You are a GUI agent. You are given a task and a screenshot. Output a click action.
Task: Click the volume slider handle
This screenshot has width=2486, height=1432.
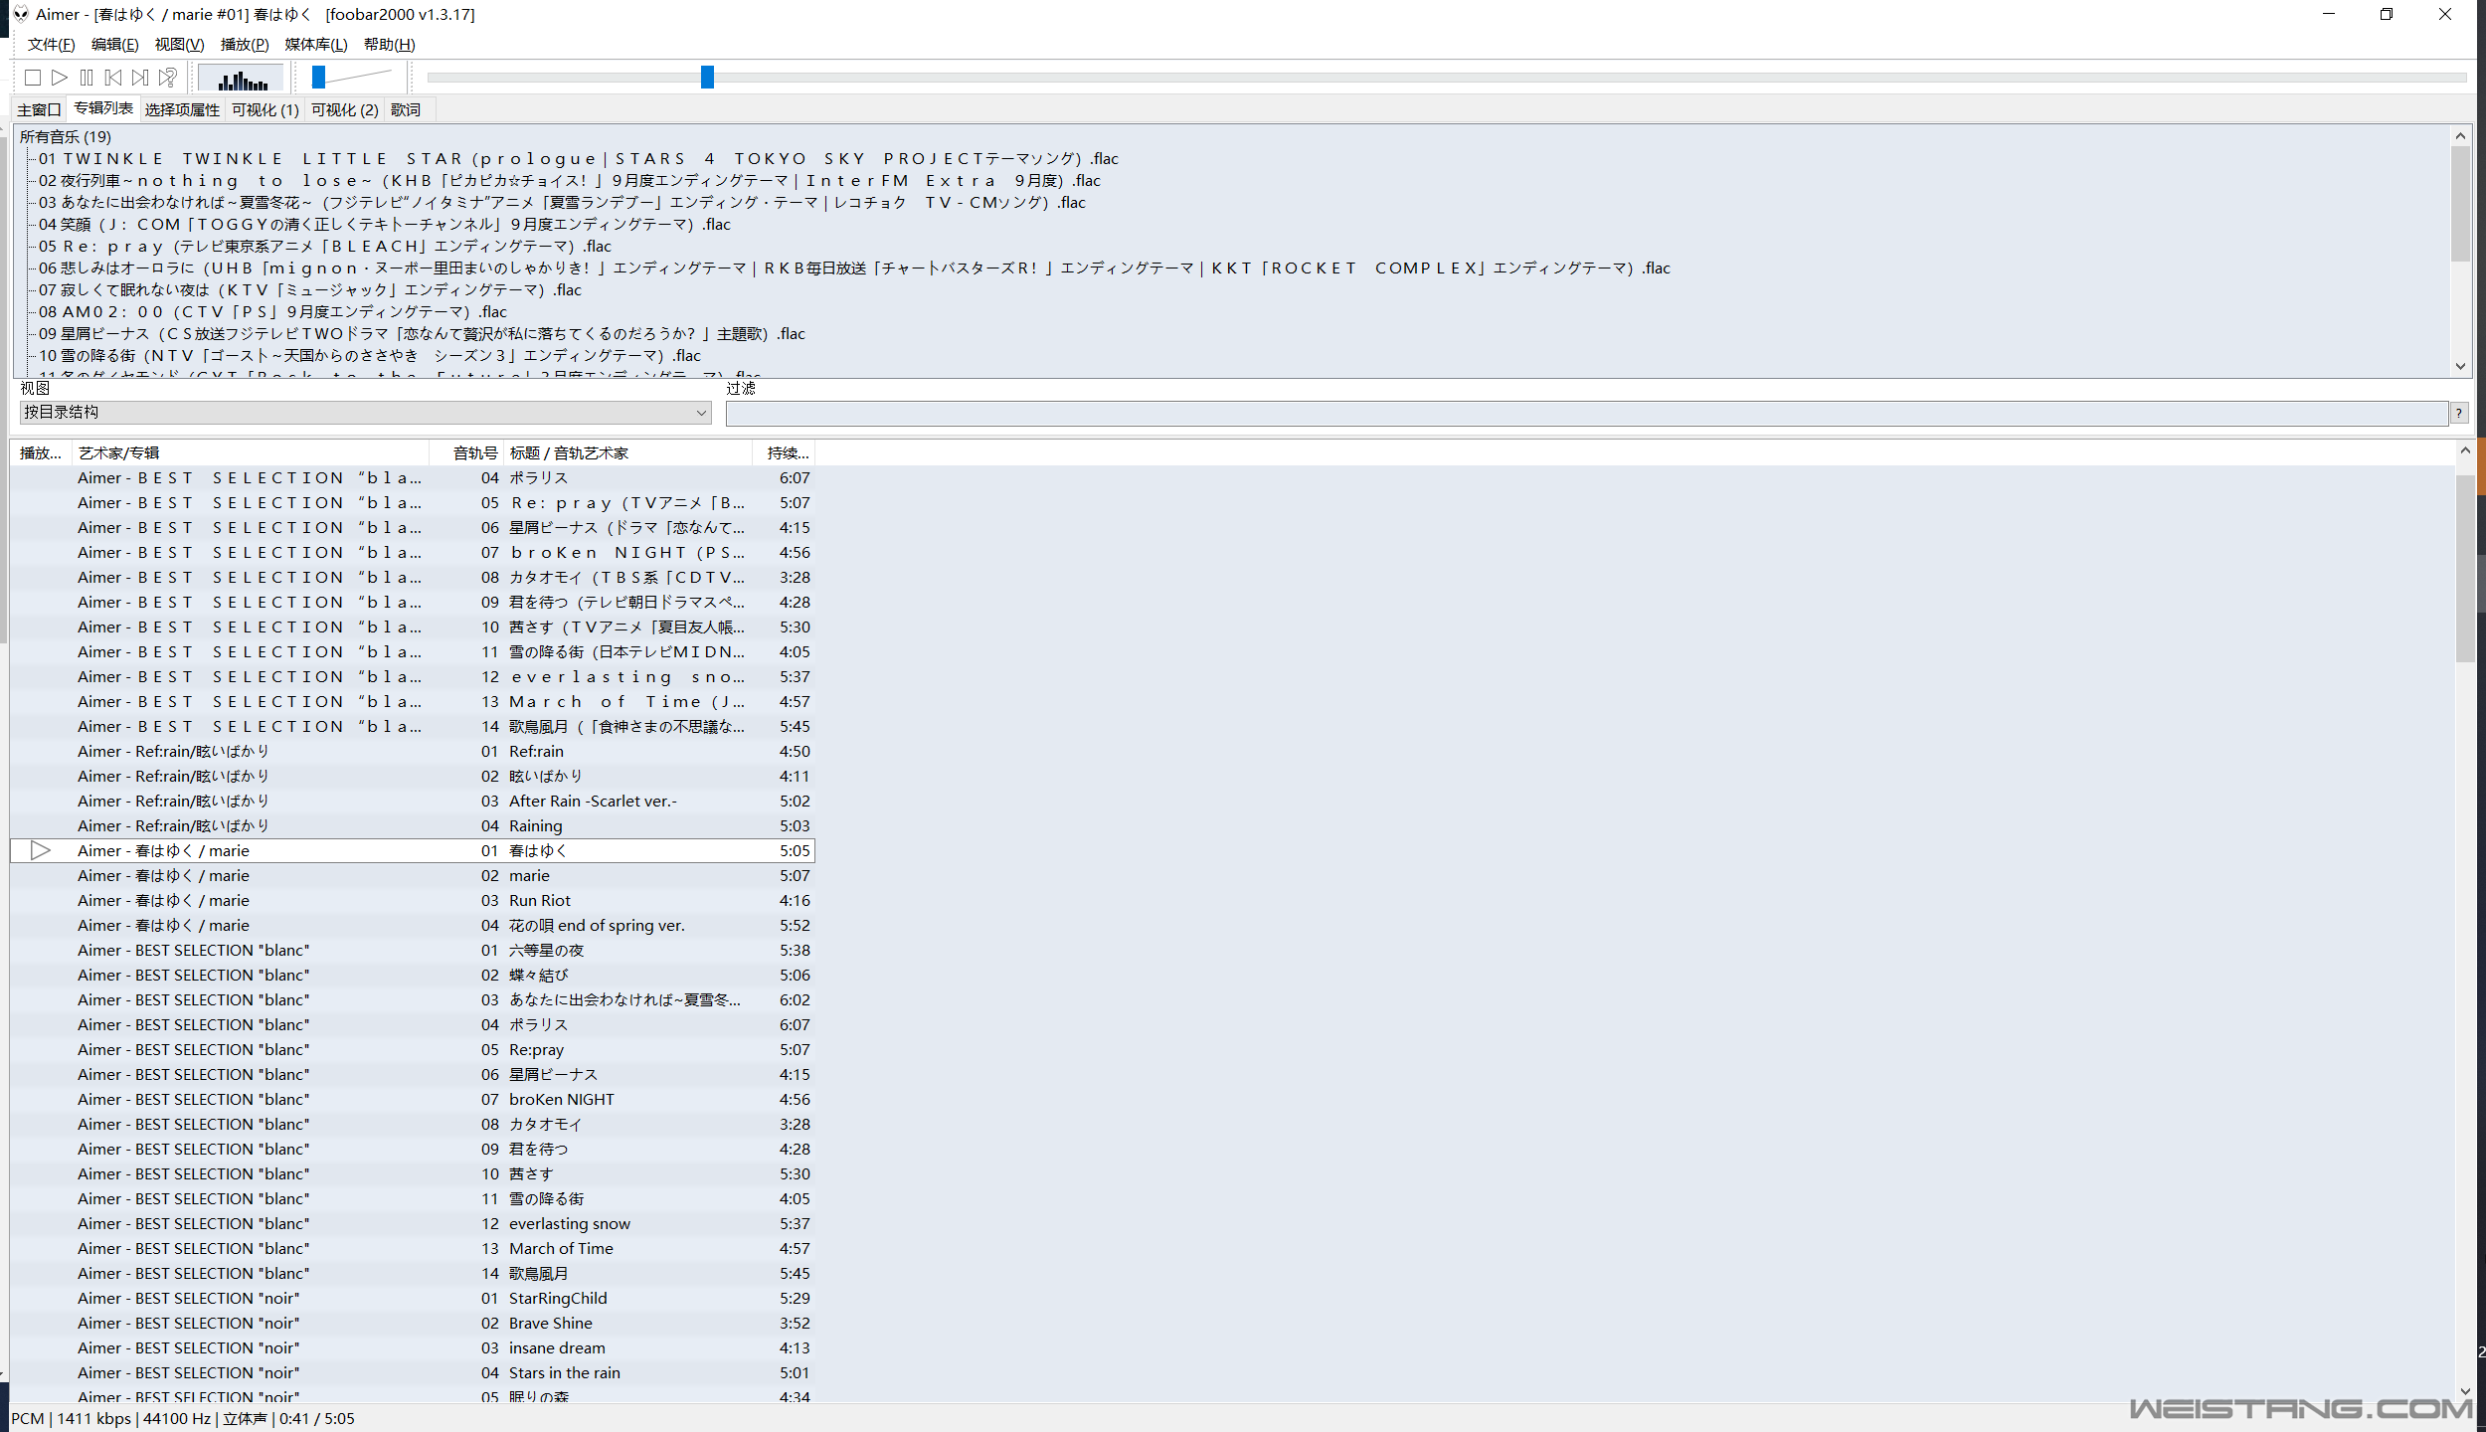tap(318, 78)
